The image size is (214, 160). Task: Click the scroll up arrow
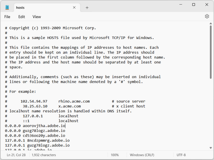pos(211,23)
